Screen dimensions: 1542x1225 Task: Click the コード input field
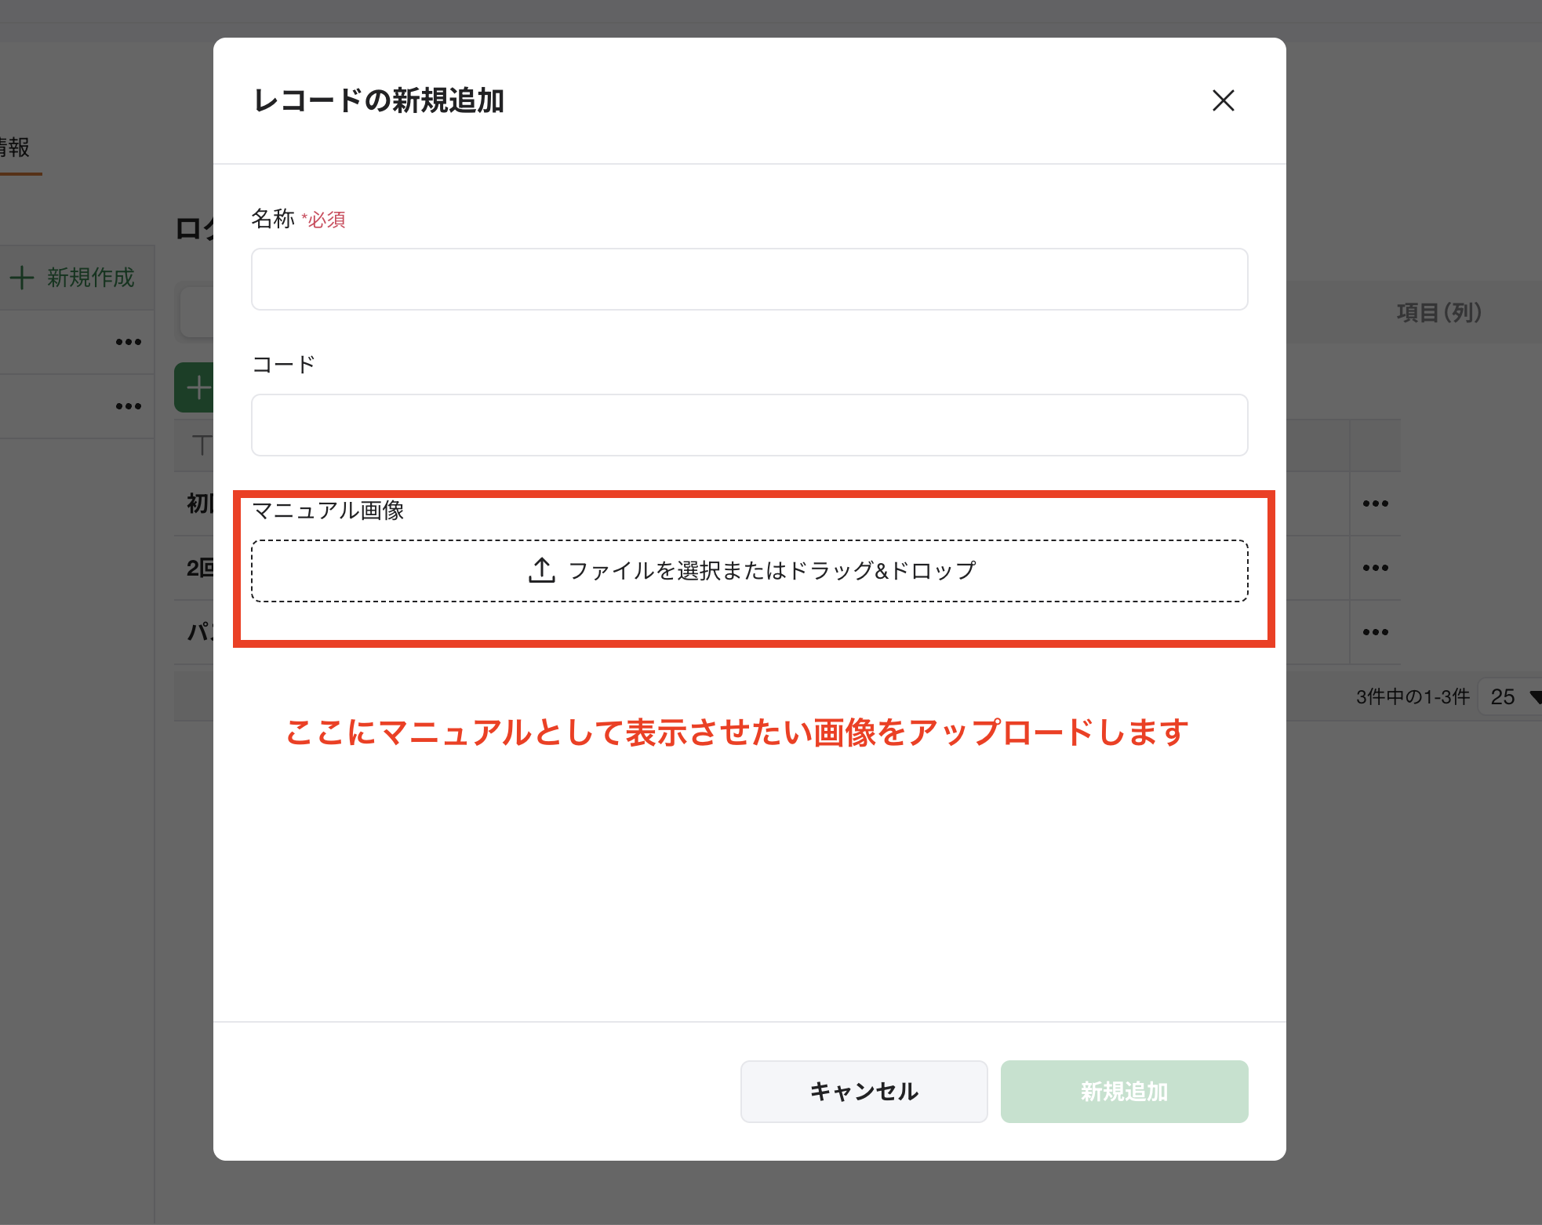pyautogui.click(x=748, y=424)
